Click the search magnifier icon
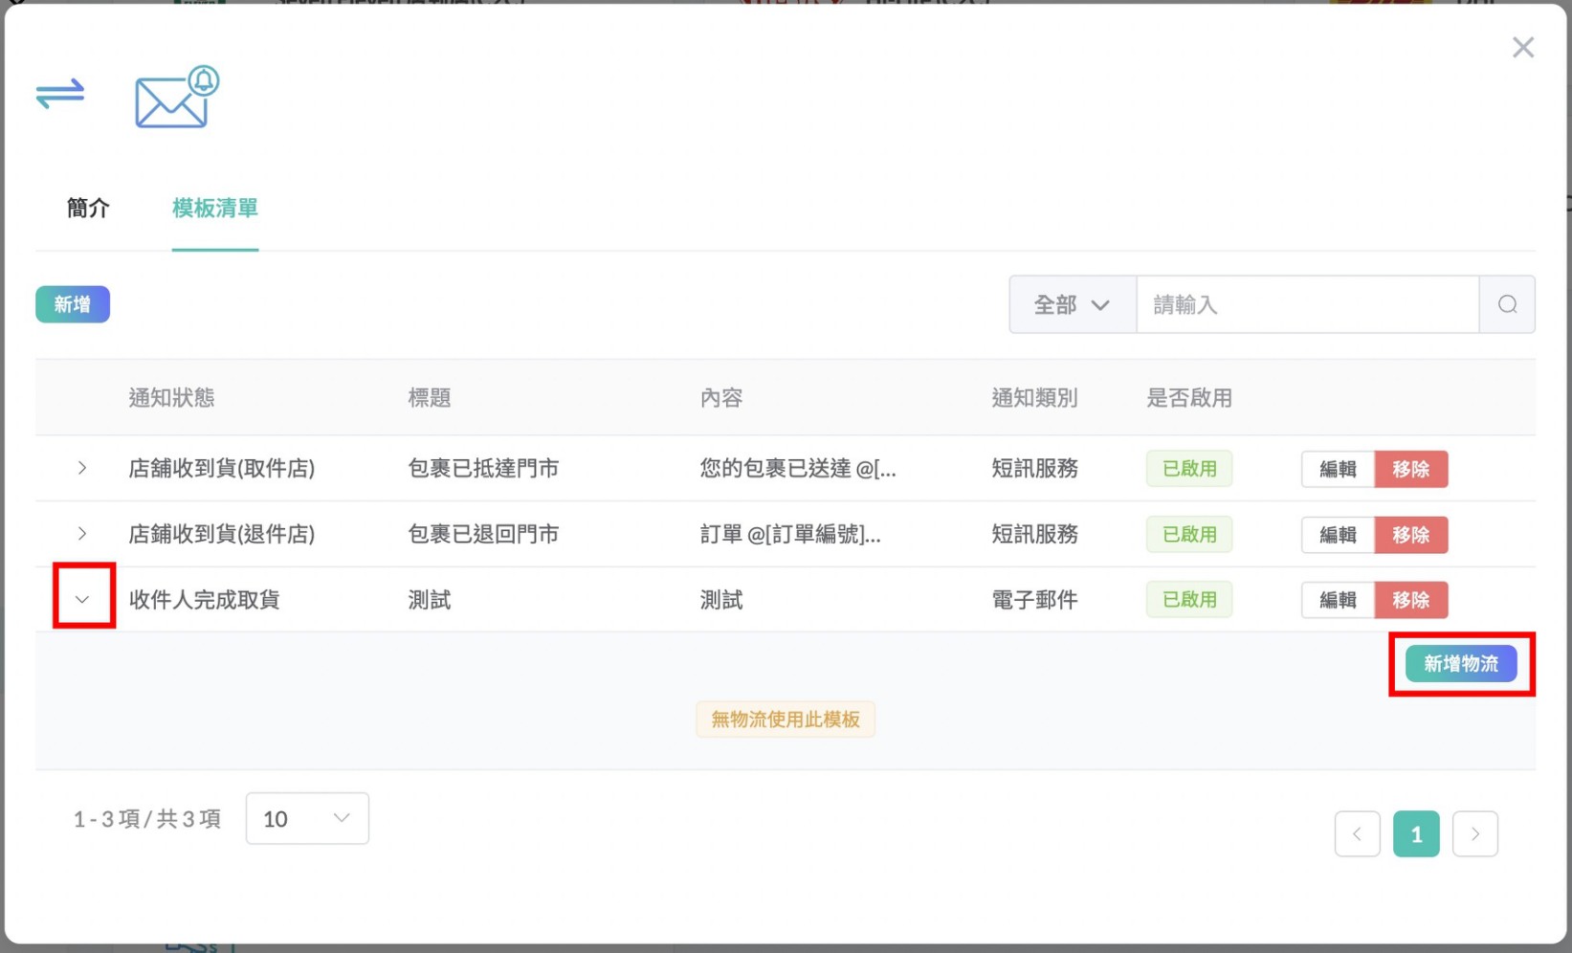Screen dimensions: 1572x953 coord(1507,304)
